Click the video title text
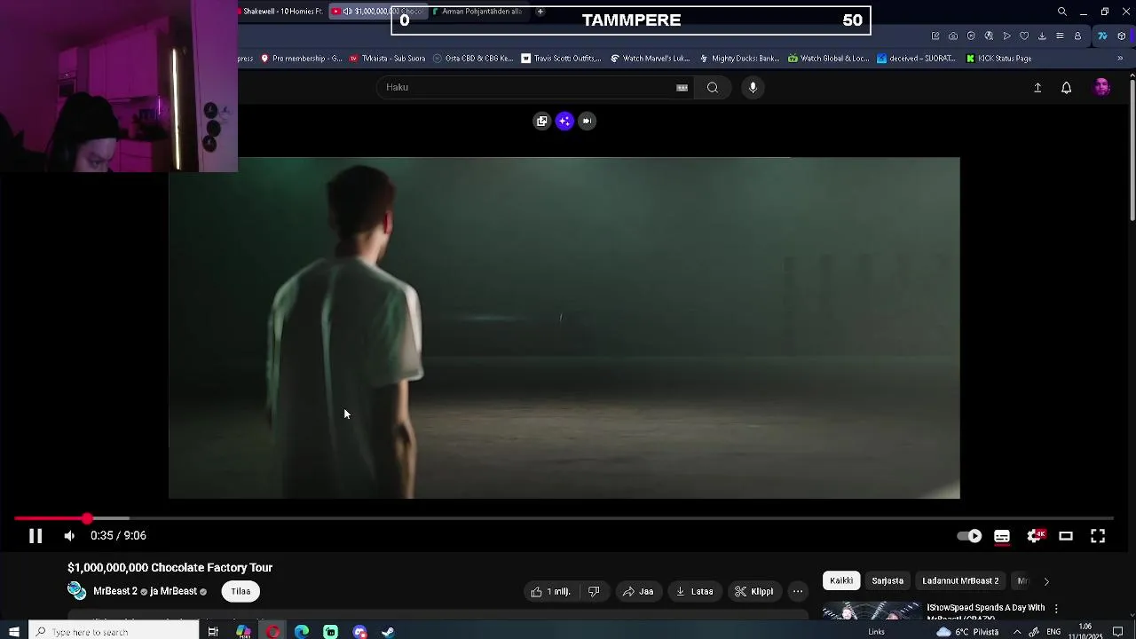 (170, 568)
